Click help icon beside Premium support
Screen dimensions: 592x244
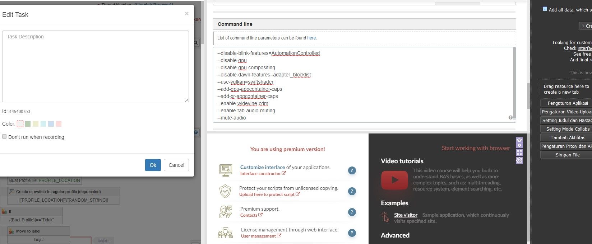[352, 212]
